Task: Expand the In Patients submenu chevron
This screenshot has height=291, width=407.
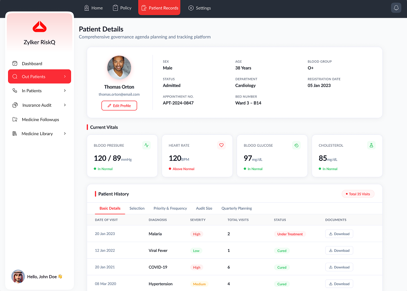Action: point(65,91)
